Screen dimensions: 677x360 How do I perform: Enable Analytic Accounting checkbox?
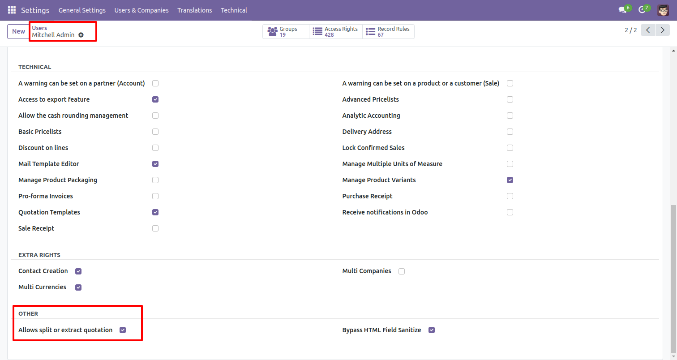pos(510,116)
